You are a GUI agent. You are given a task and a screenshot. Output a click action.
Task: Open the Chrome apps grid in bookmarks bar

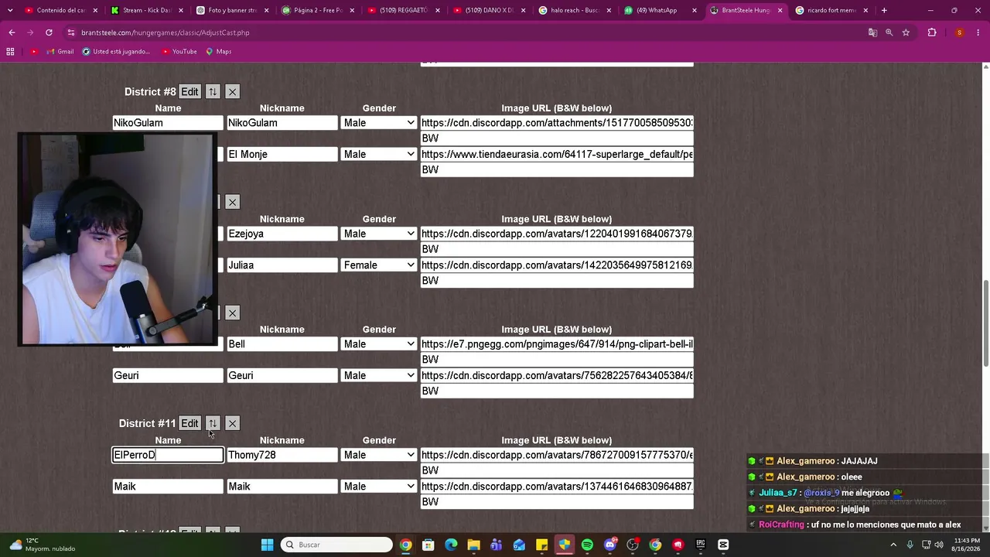click(x=10, y=51)
